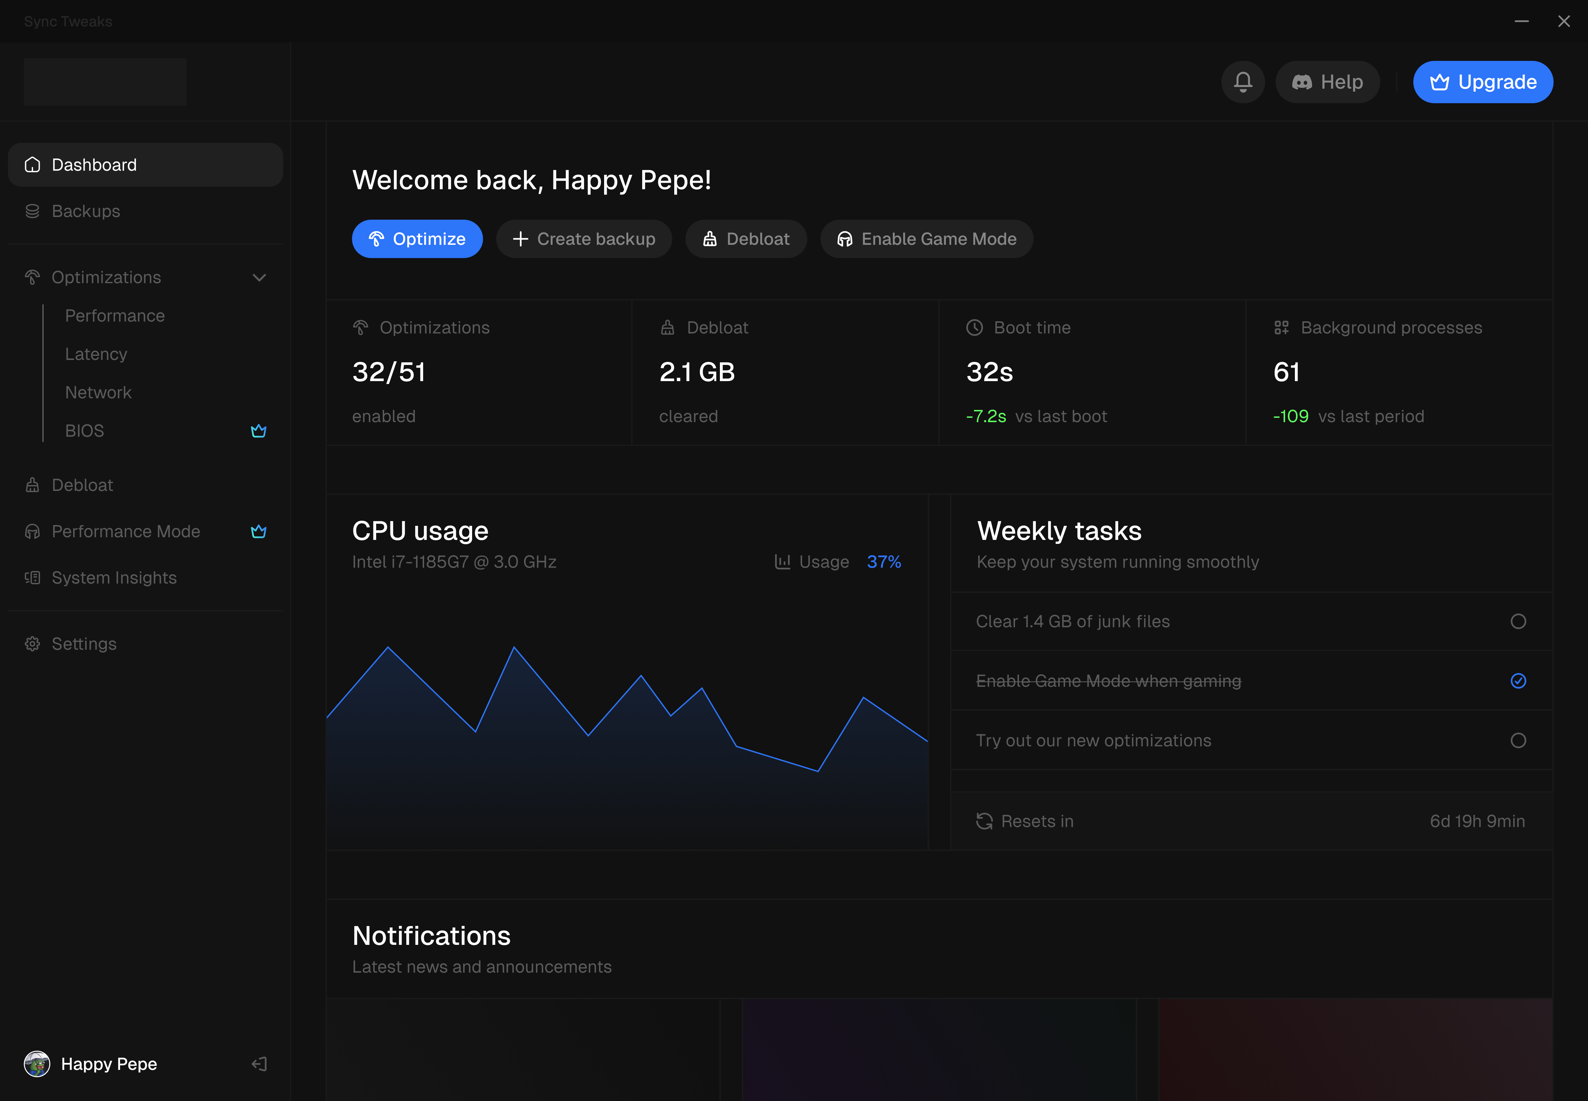Click the Happy Pepe avatar picture

(37, 1064)
